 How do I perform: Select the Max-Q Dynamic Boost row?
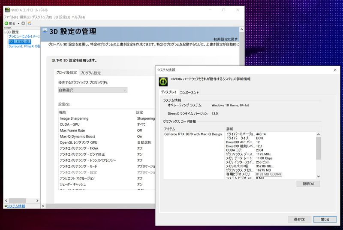[x=107, y=136]
